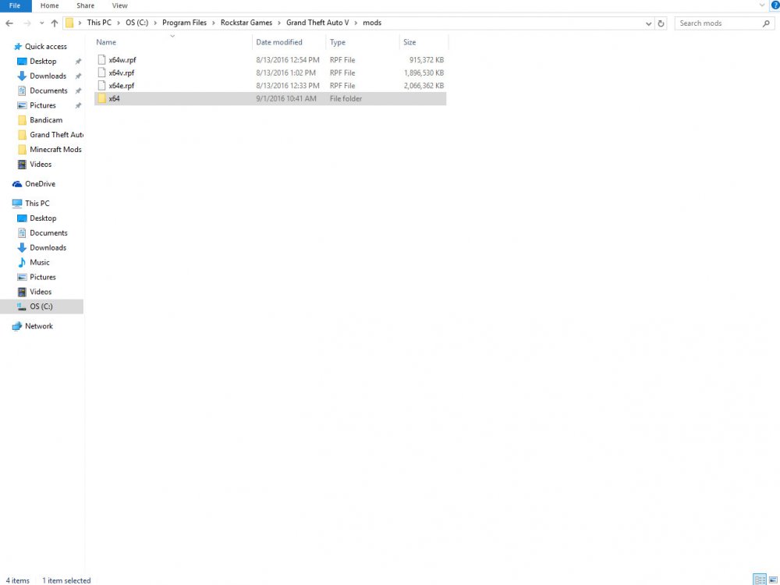Navigate to This PC breadcrumb
The width and height of the screenshot is (780, 585).
tap(99, 23)
